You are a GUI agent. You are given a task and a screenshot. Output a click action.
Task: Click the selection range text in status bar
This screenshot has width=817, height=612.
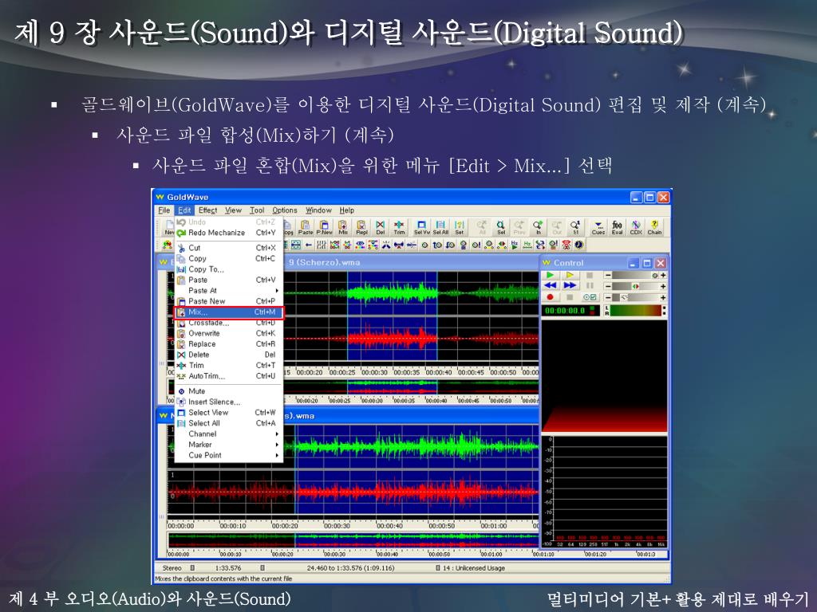(350, 567)
